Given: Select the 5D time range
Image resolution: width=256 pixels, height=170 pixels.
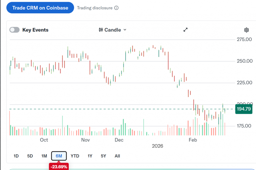Looking at the screenshot, I should coord(30,156).
